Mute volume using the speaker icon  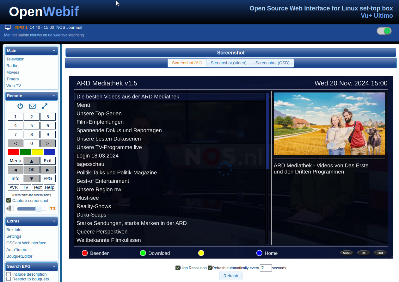[10, 209]
